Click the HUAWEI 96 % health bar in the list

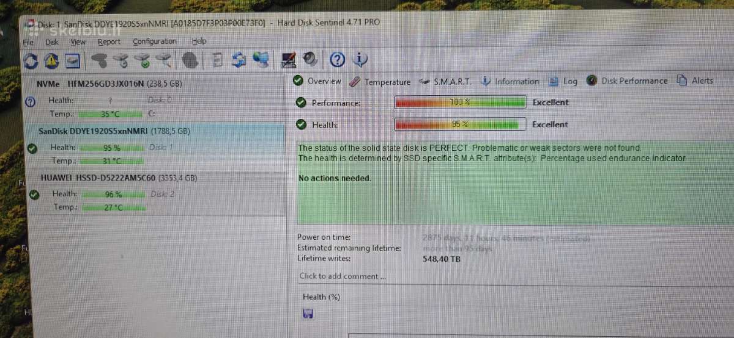[x=113, y=194]
